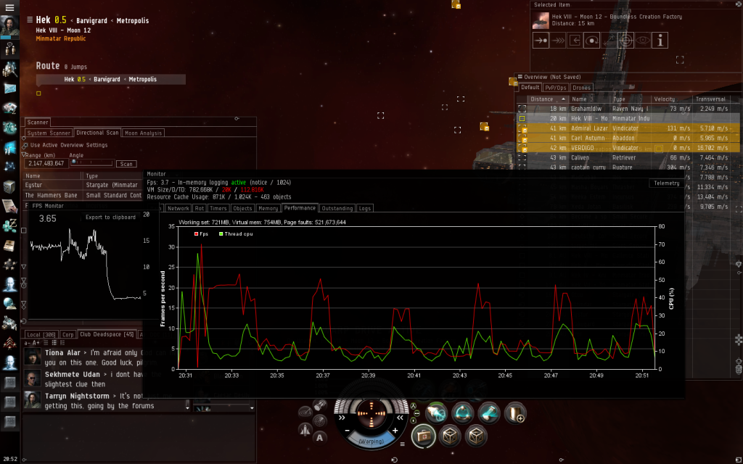Image resolution: width=743 pixels, height=464 pixels.
Task: Decrease chat font size with a-
Action: [x=28, y=343]
